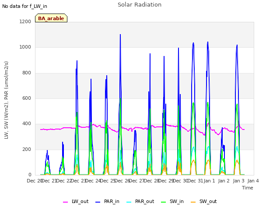This screenshot has height=210, width=280.
Task: Click the PAR_out legend label
Action: [x=144, y=201]
